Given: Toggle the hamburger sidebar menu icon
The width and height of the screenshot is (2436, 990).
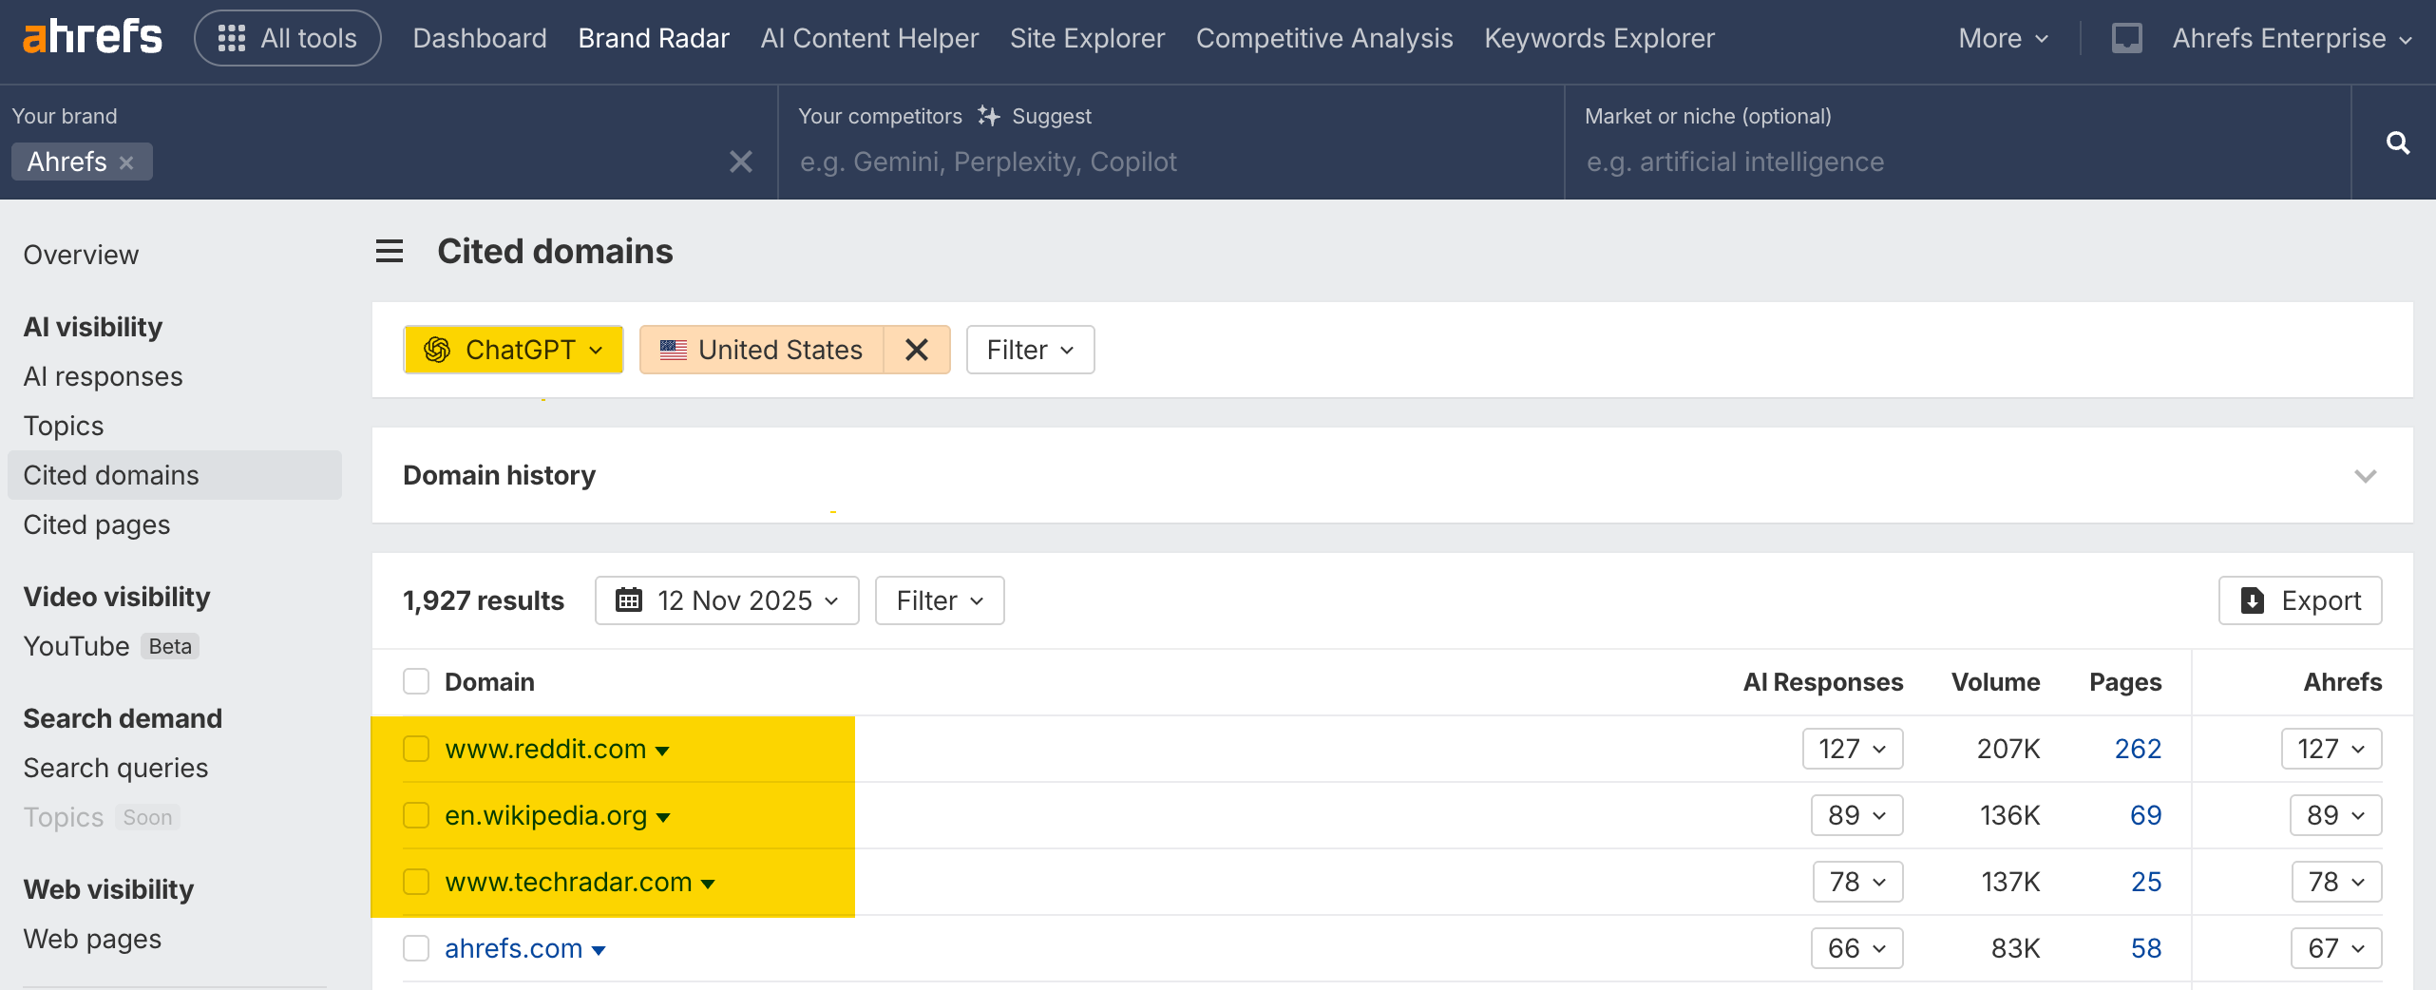Looking at the screenshot, I should 390,252.
